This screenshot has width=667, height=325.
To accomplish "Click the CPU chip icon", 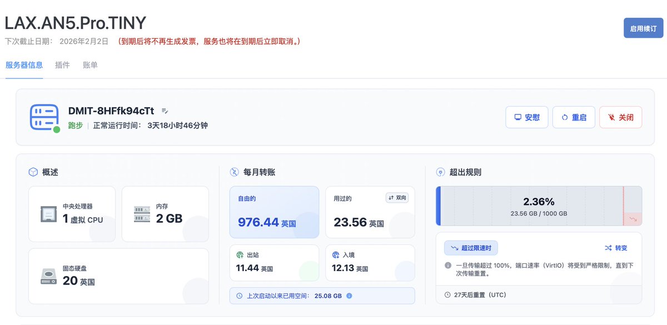I will [x=48, y=214].
